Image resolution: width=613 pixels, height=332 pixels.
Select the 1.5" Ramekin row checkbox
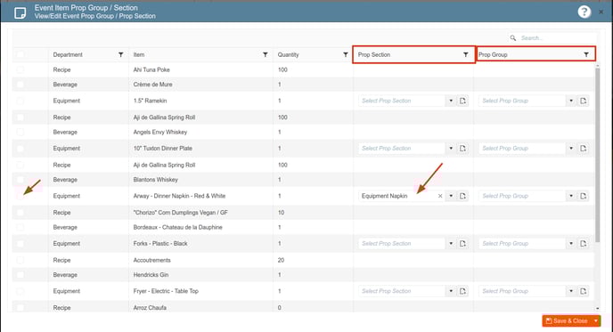click(20, 101)
